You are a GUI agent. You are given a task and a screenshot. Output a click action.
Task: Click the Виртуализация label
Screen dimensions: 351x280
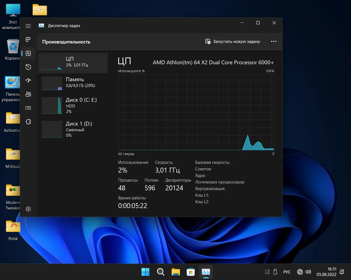point(210,189)
